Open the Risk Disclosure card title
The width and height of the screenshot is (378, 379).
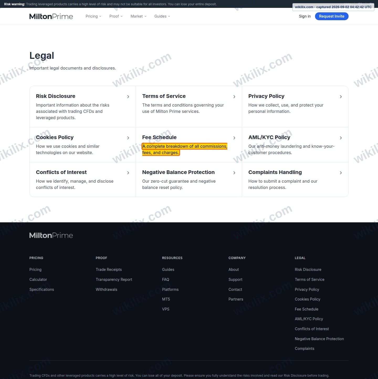pos(56,96)
